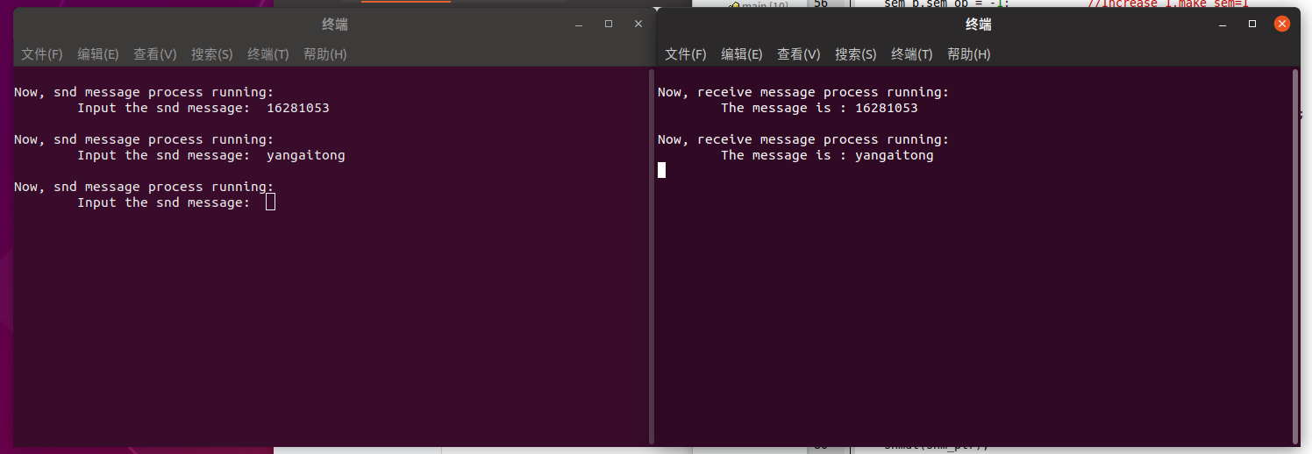Viewport: 1312px width, 454px height.
Task: Click the left terminal vertical scrollbar
Action: (x=651, y=256)
